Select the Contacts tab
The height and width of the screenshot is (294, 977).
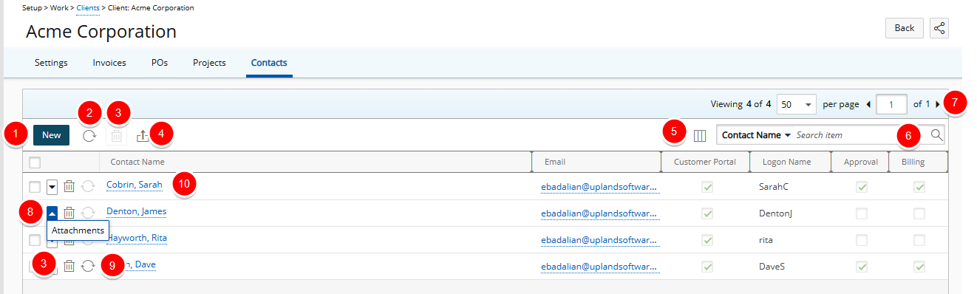(269, 63)
